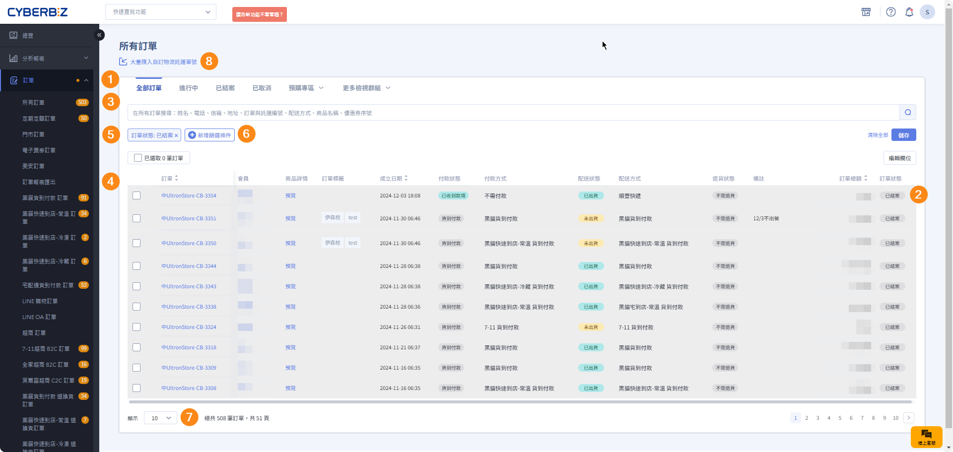Image resolution: width=953 pixels, height=452 pixels.
Task: Click the search magnifier icon button
Action: pyautogui.click(x=908, y=113)
